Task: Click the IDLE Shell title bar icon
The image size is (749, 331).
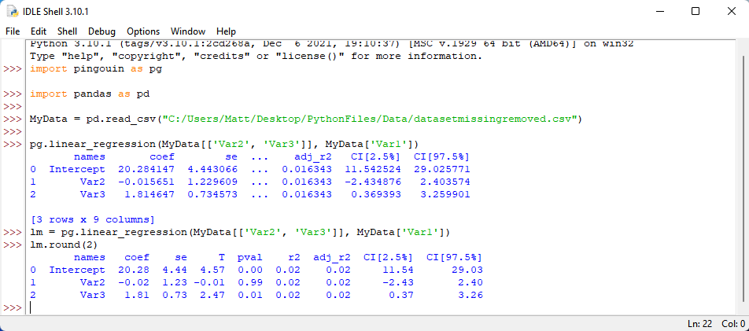Action: (13, 11)
